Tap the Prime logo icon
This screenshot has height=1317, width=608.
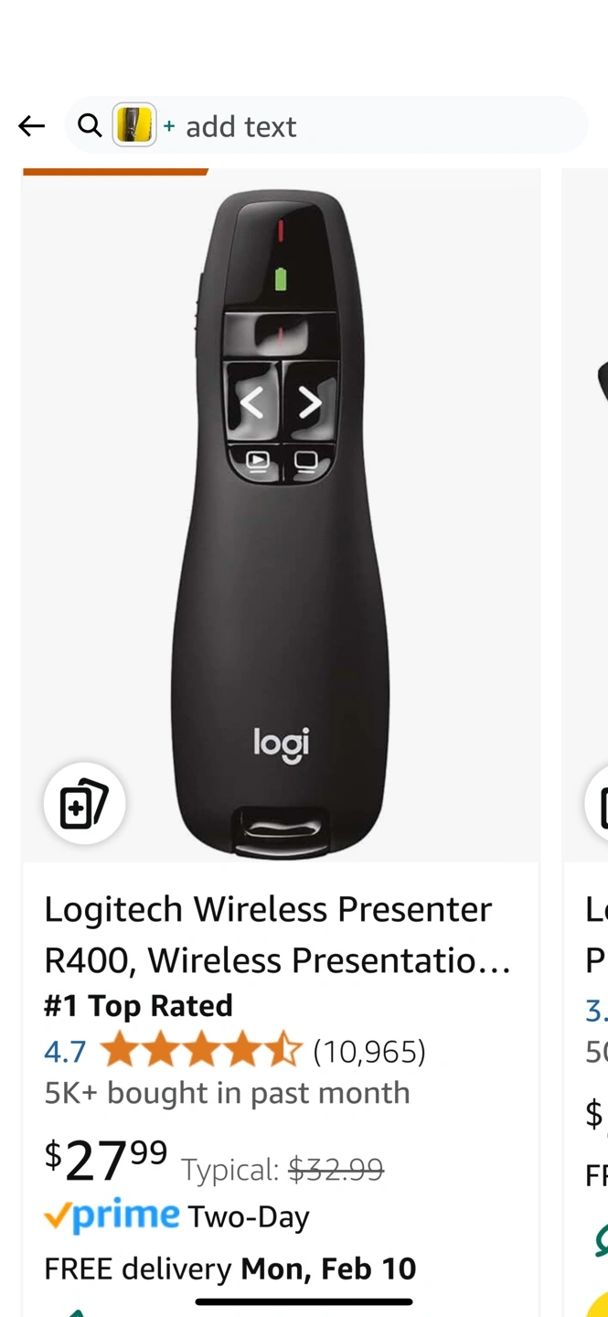tap(112, 1215)
